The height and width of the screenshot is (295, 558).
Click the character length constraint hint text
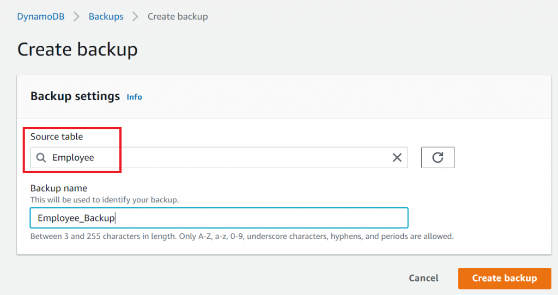pyautogui.click(x=242, y=236)
